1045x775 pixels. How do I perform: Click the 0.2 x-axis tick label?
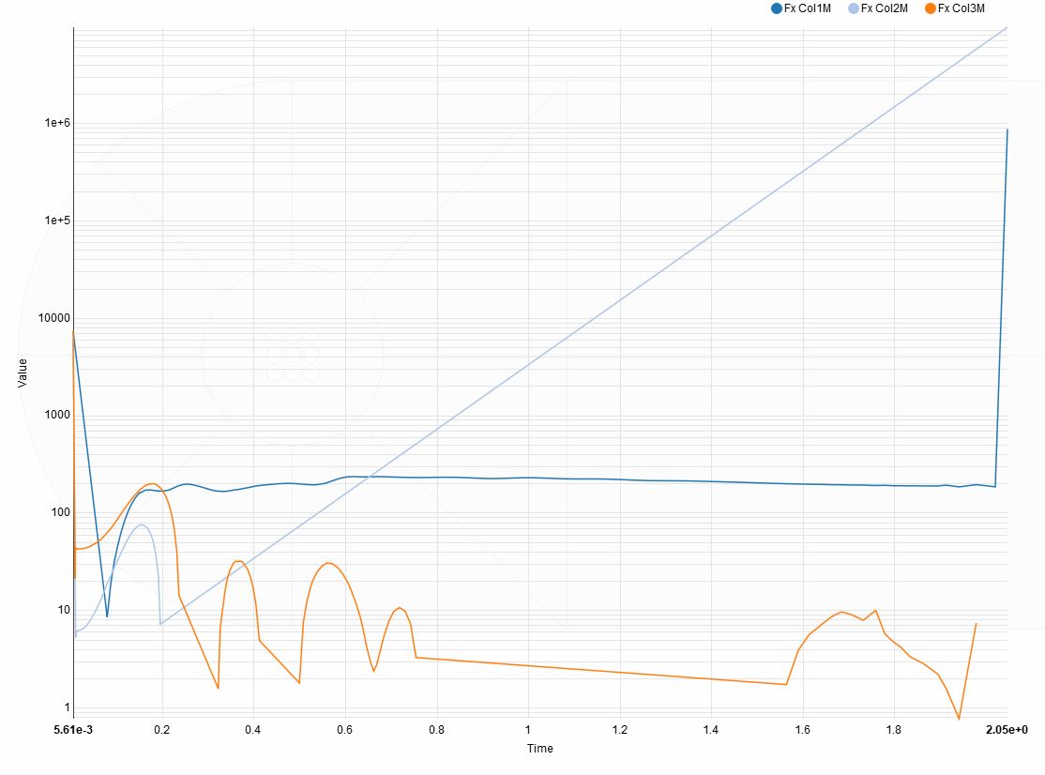tap(162, 730)
